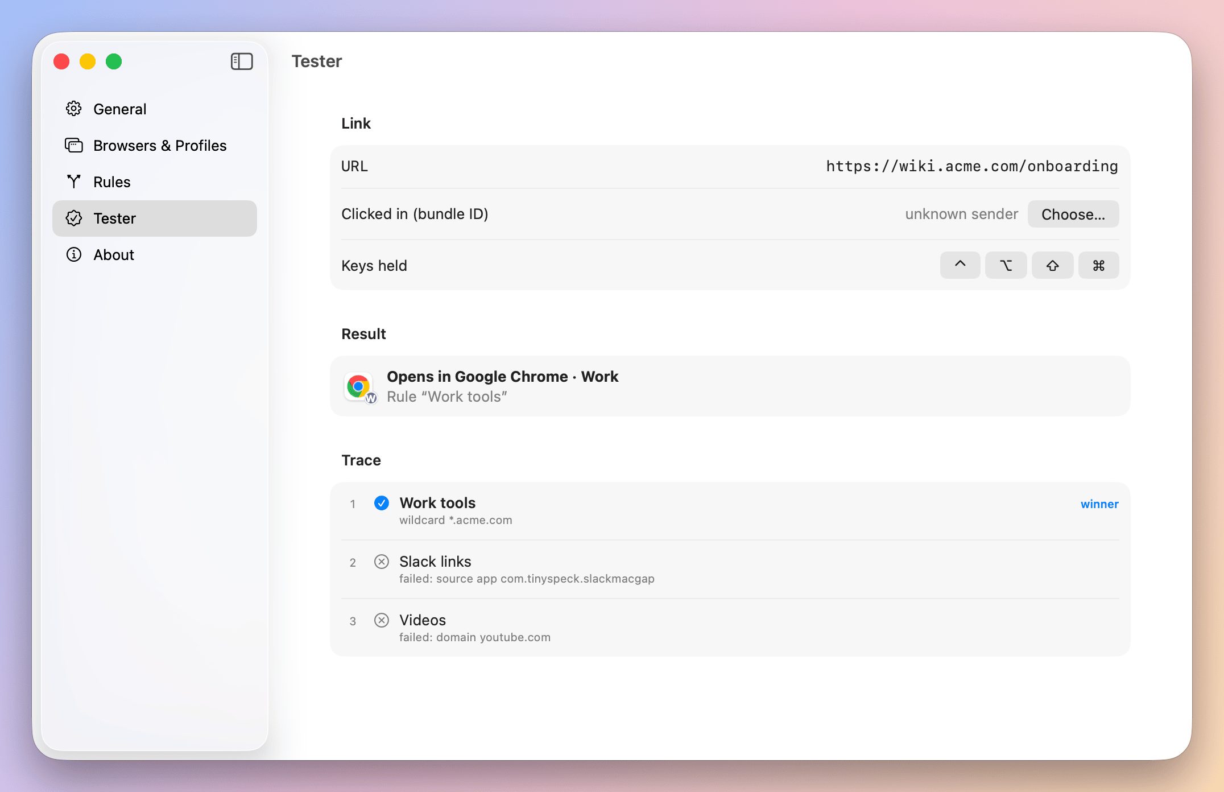Viewport: 1224px width, 792px height.
Task: Switch to the Rules section
Action: [x=155, y=181]
